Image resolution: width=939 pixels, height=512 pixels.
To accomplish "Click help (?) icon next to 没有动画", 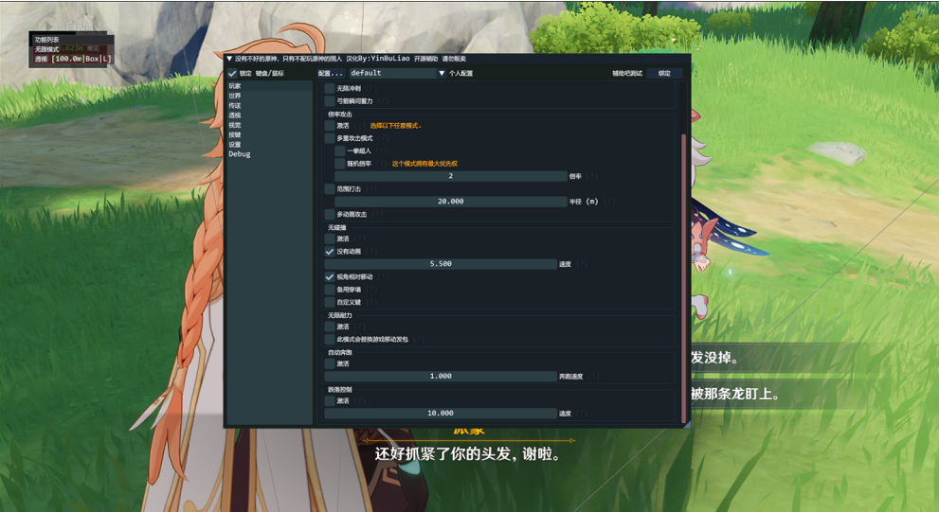I will pyautogui.click(x=371, y=251).
